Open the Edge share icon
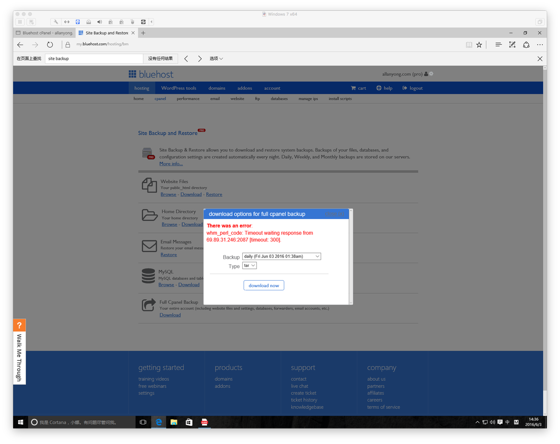Viewport: 560px width, 444px height. [526, 45]
